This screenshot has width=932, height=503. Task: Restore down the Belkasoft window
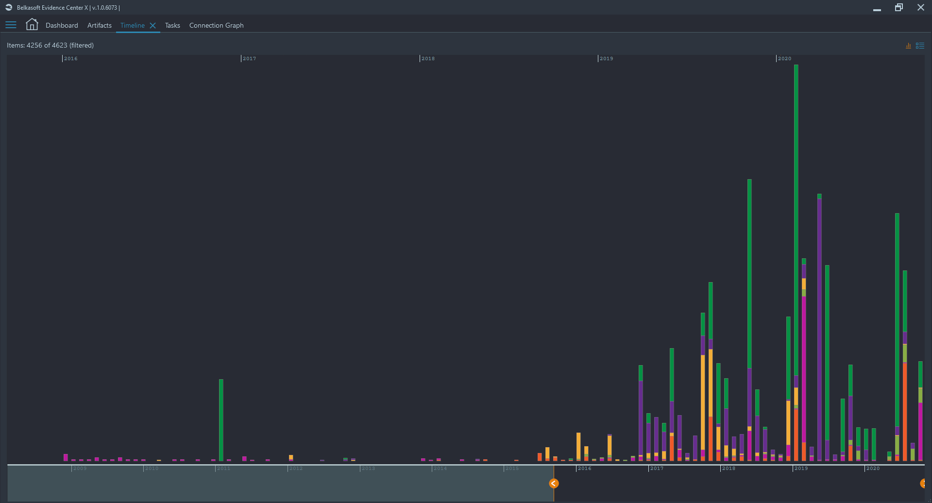click(899, 7)
